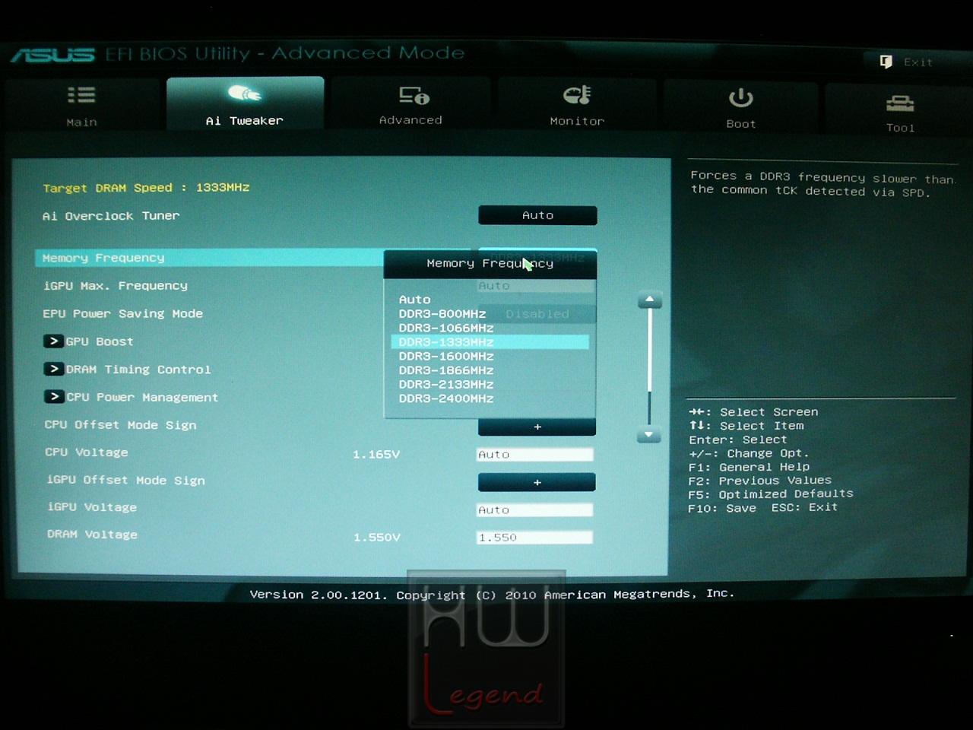Click the F5: Optimized Defaults hint
This screenshot has width=973, height=730.
(x=771, y=494)
